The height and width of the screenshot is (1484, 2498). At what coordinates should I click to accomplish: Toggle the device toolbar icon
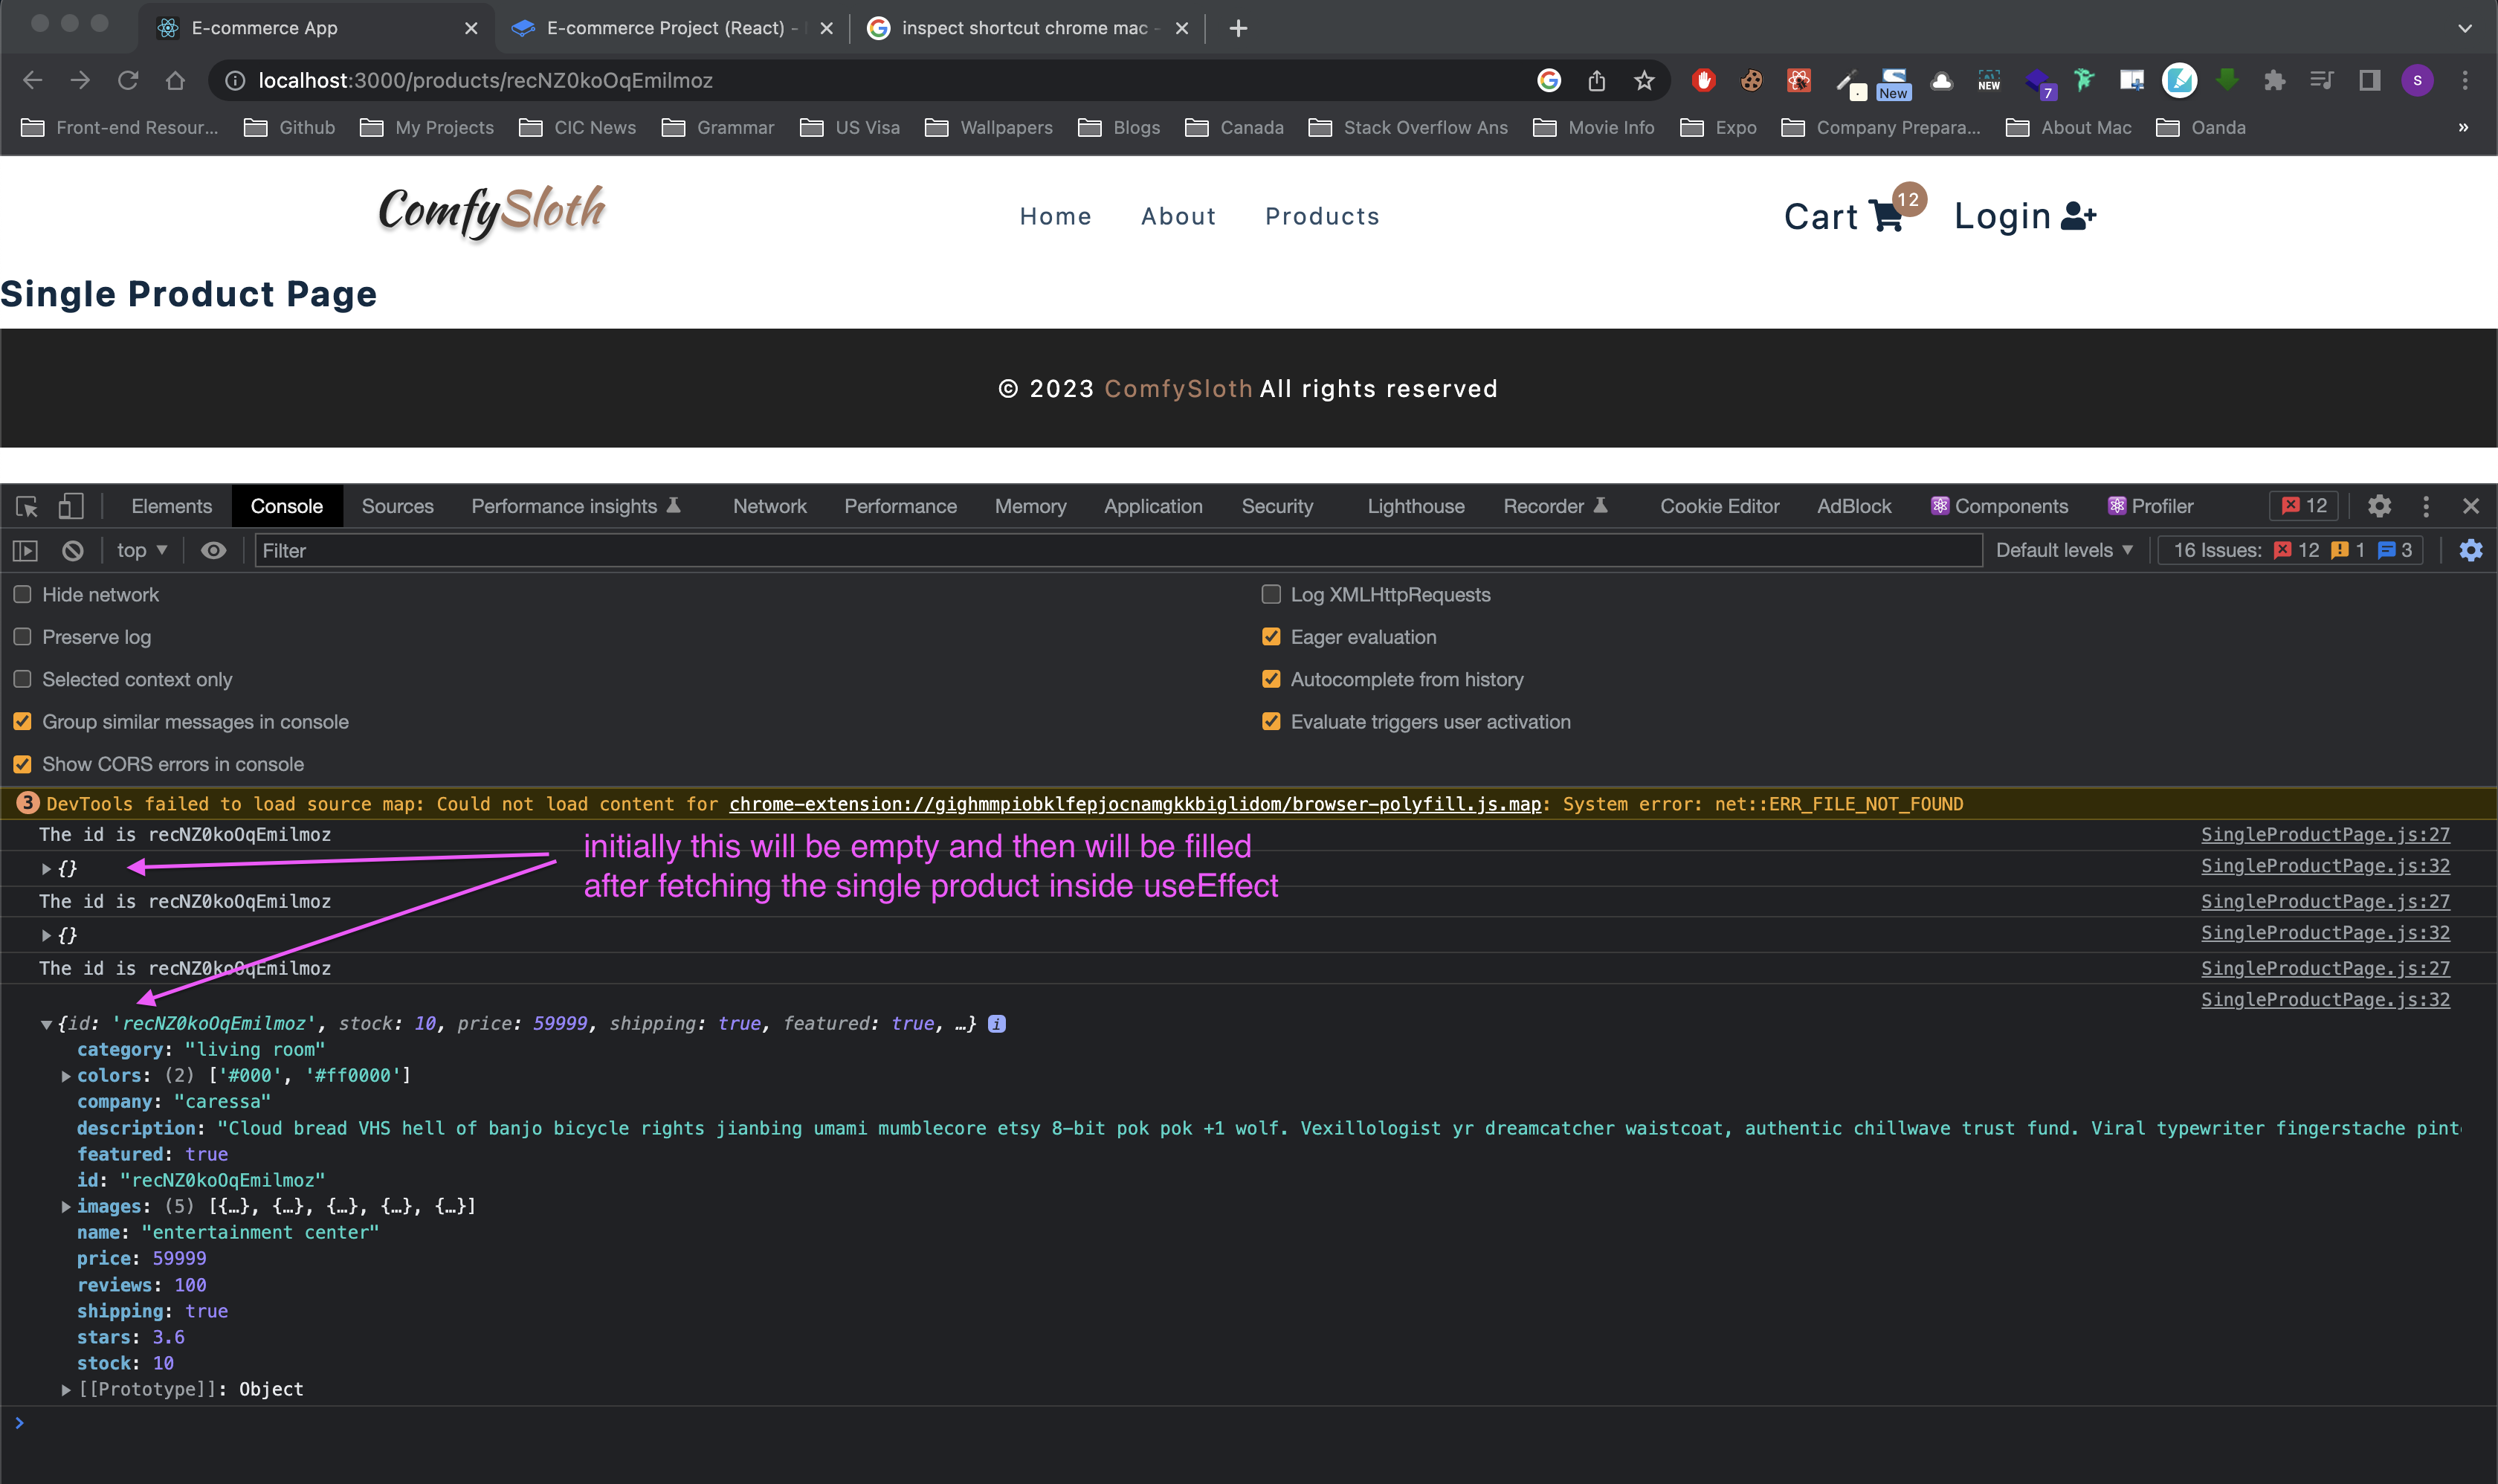(70, 506)
